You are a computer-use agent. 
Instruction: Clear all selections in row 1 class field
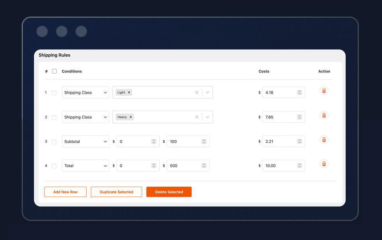[196, 92]
